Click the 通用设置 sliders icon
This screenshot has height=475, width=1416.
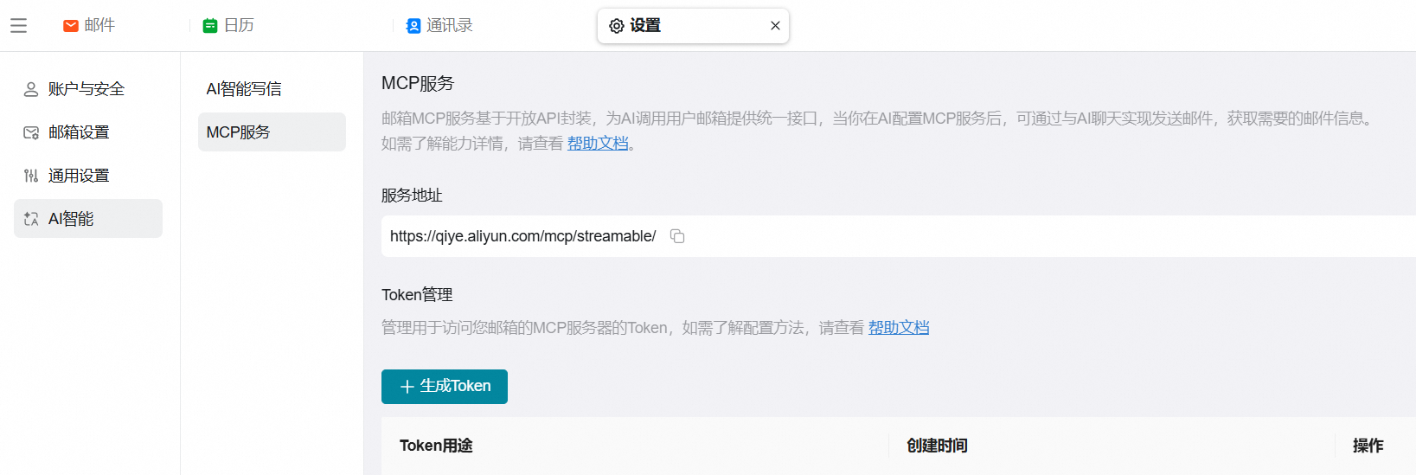point(31,176)
